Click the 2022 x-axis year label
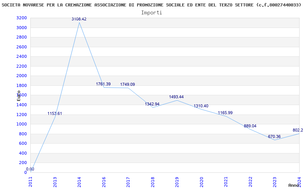The height and width of the screenshot is (189, 303). (x=250, y=182)
